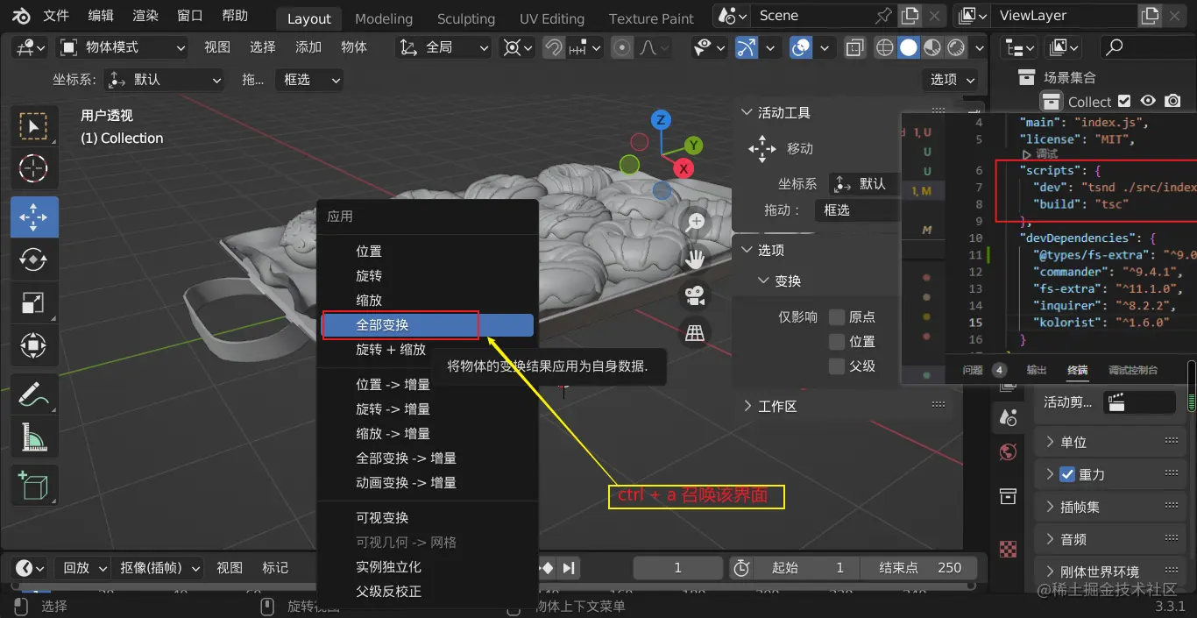
Task: Click the blue Z axis gizmo
Action: click(x=661, y=120)
